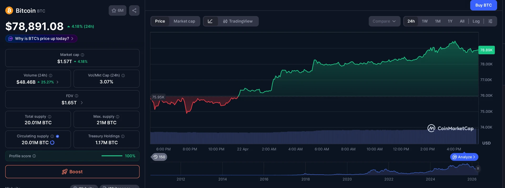Select the All time range
Image resolution: width=505 pixels, height=188 pixels.
click(462, 21)
